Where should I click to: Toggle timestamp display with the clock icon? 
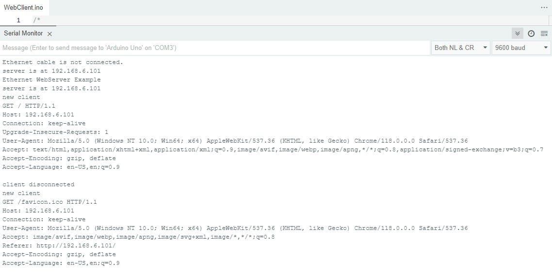531,33
